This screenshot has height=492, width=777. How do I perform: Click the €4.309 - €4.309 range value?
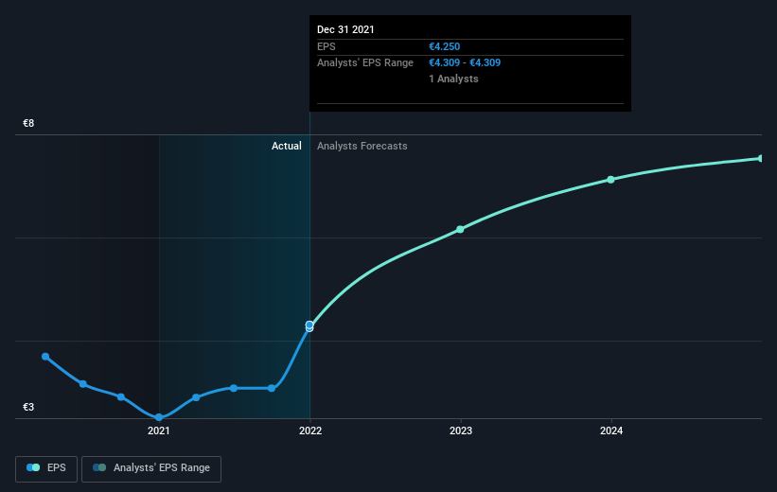pyautogui.click(x=465, y=63)
